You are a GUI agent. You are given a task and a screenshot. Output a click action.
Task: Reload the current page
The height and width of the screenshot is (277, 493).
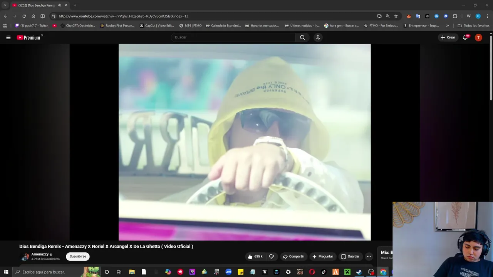coord(24,16)
